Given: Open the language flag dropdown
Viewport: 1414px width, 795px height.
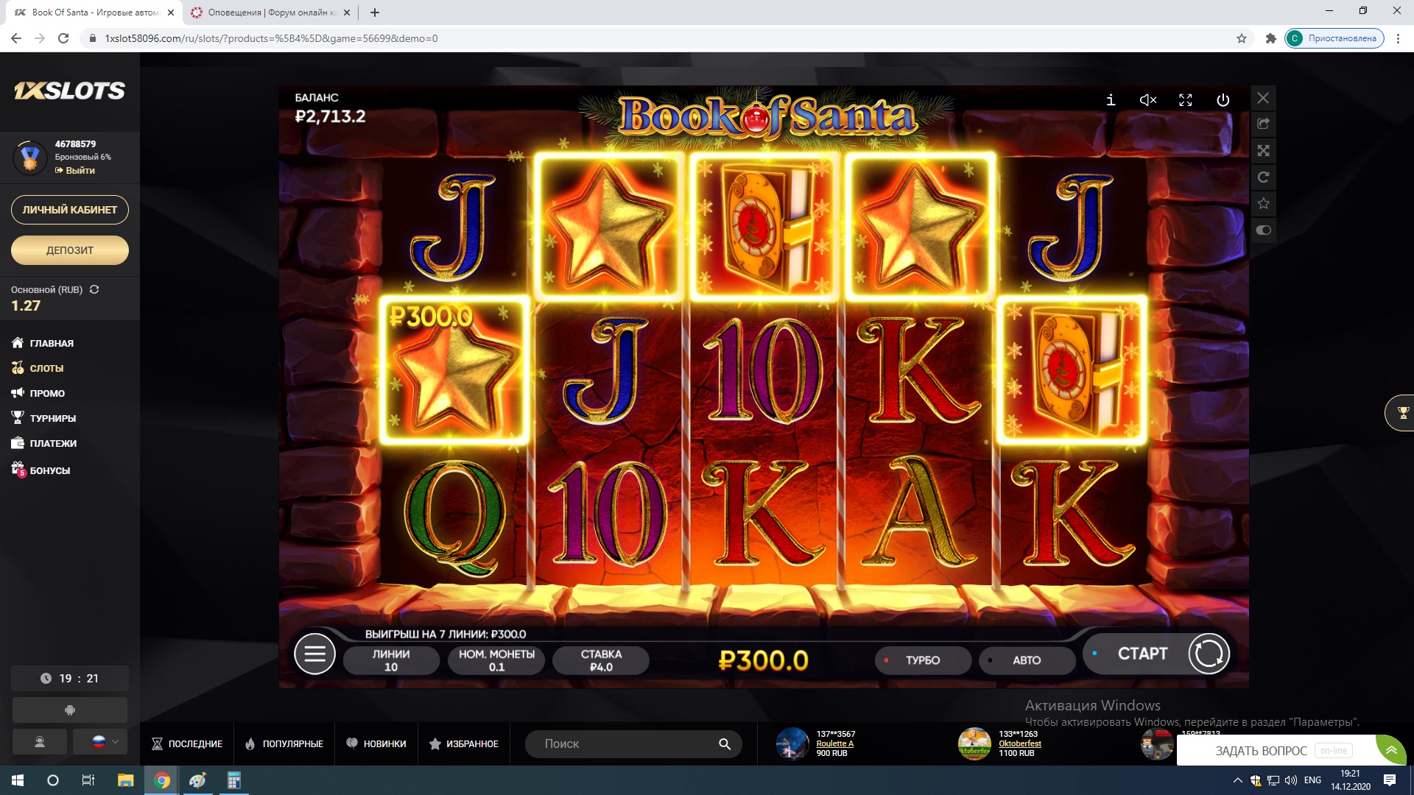Looking at the screenshot, I should [x=100, y=742].
